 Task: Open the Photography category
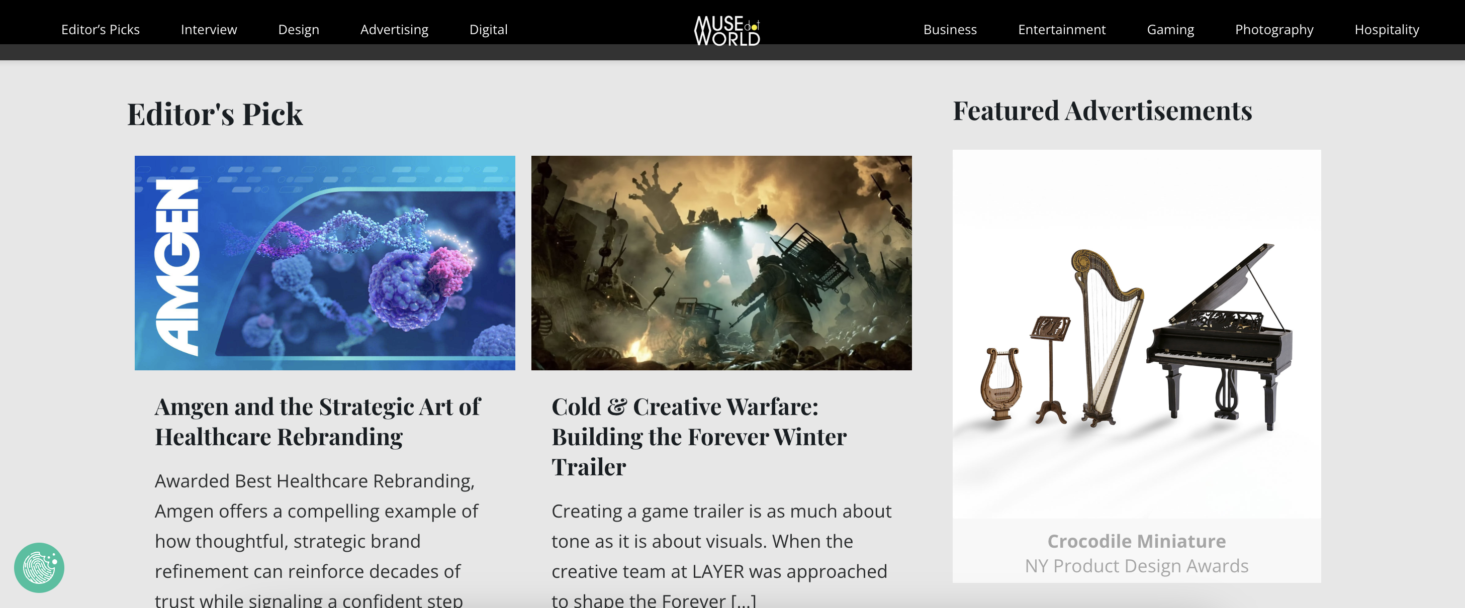pyautogui.click(x=1274, y=30)
